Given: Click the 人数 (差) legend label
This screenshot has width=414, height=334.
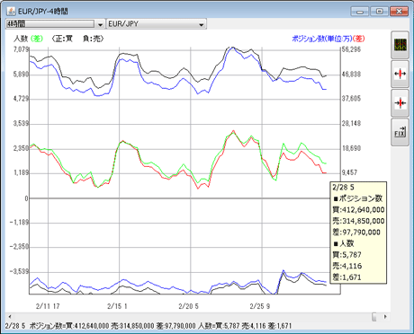Looking at the screenshot, I should (29, 39).
